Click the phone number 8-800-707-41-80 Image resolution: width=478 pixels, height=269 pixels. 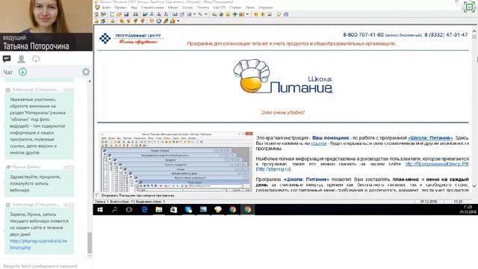point(363,35)
